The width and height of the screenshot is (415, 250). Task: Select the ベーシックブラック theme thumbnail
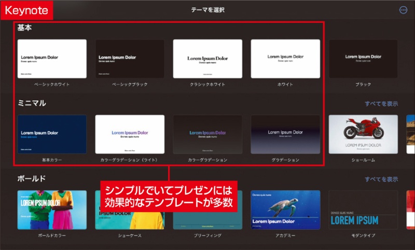click(x=130, y=59)
